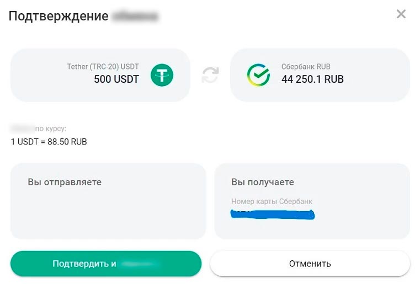Click the 1 USDT = 88.50 RUB rate
Image resolution: width=420 pixels, height=284 pixels.
coord(49,142)
